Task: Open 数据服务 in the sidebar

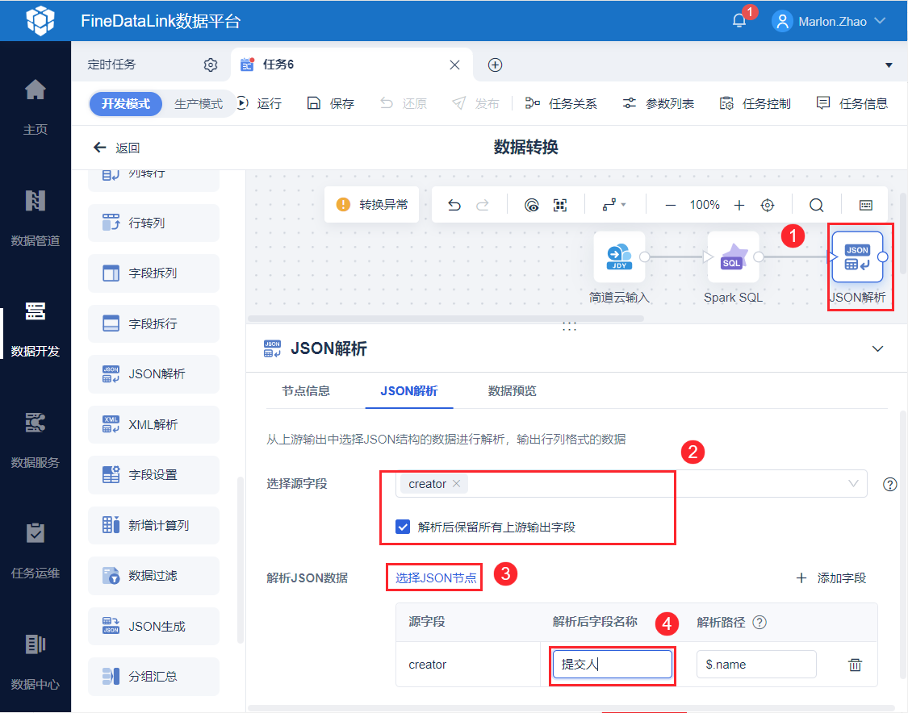Action: (36, 440)
